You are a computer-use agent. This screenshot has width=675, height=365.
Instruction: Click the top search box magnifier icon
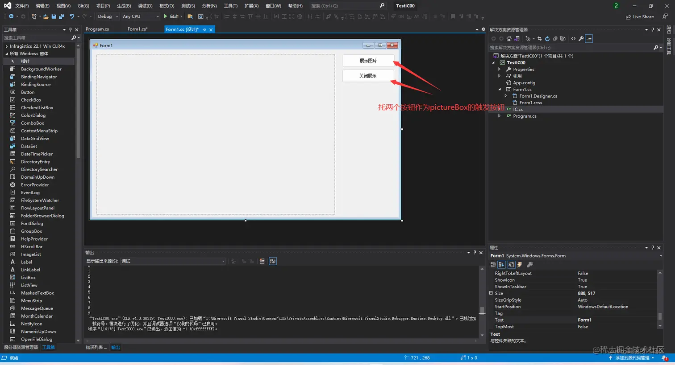pos(382,6)
